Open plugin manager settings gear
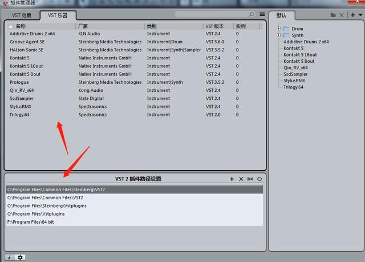This screenshot has width=365, height=262. point(21,257)
